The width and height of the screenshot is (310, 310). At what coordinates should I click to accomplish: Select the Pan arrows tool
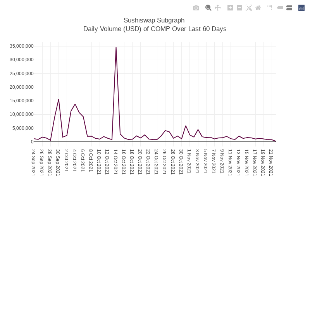218,8
